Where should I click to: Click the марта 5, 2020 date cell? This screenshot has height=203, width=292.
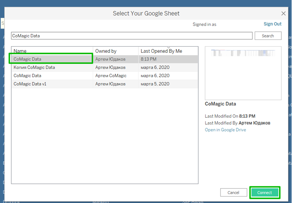point(155,84)
